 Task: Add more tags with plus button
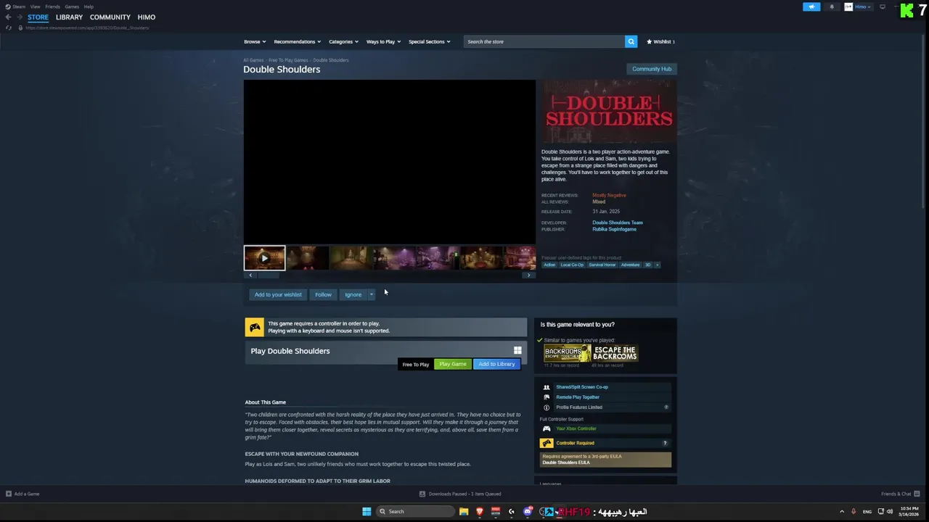[657, 265]
